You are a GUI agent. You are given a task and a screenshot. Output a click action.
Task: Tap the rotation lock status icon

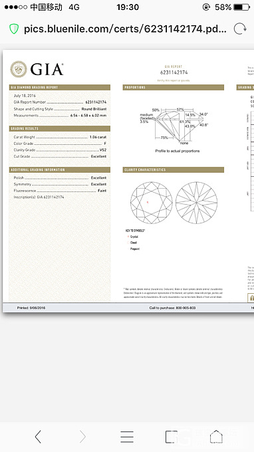pos(206,7)
